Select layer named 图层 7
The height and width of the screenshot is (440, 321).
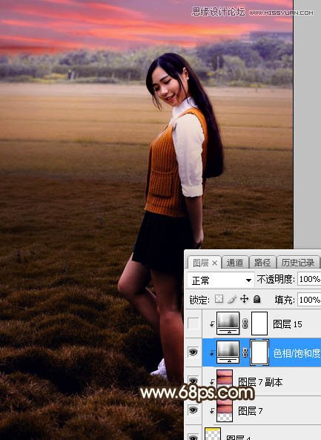point(250,411)
